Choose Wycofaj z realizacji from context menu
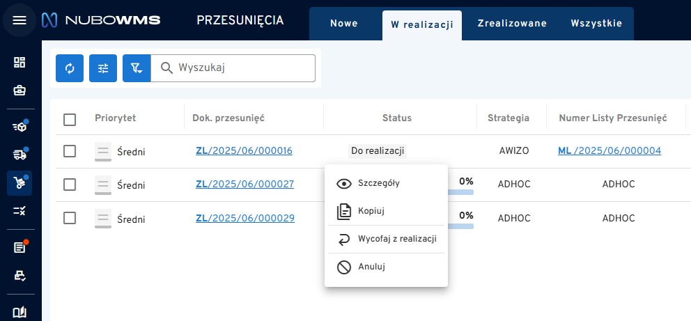 [x=396, y=239]
